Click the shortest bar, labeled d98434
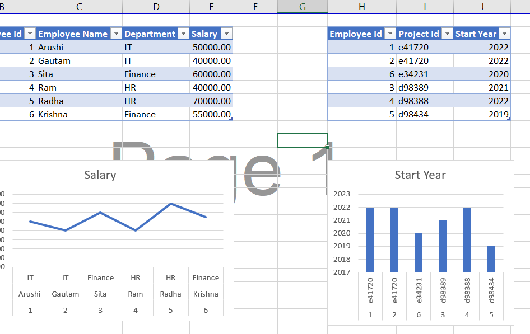Image resolution: width=530 pixels, height=334 pixels. click(491, 259)
